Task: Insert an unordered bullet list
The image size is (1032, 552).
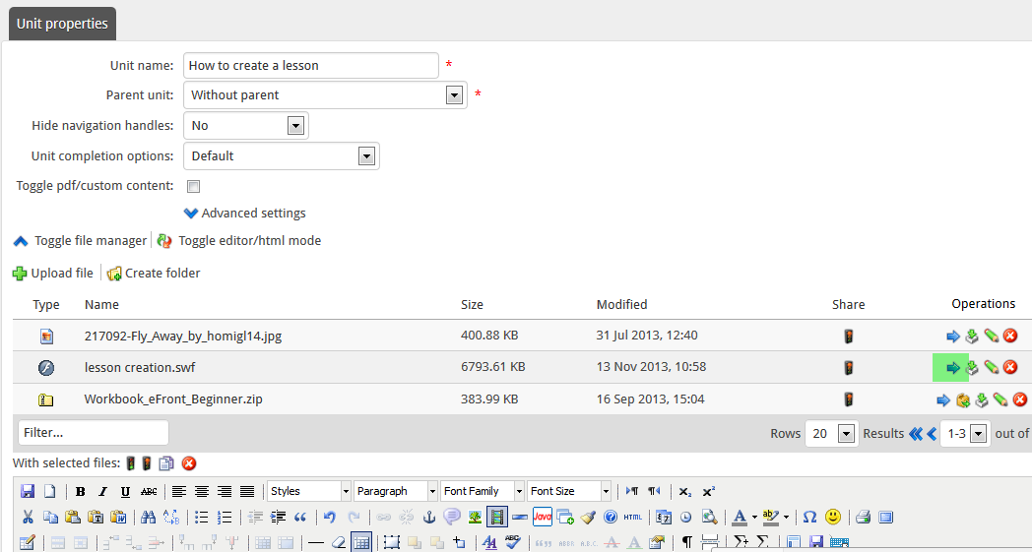Action: tap(202, 518)
